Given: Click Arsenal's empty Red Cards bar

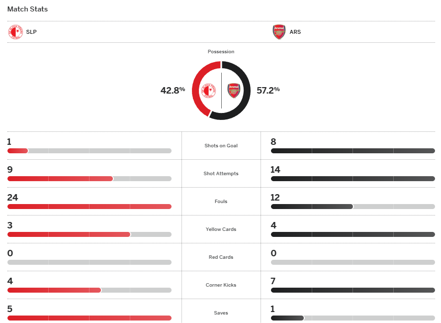Looking at the screenshot, I should click(353, 262).
